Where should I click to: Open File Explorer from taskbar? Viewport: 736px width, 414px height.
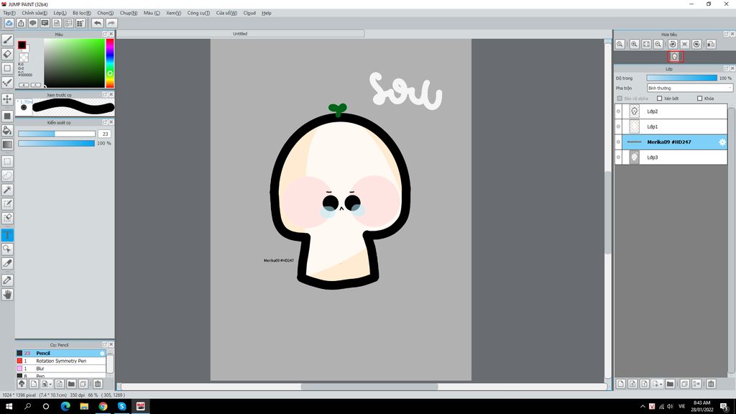84,406
